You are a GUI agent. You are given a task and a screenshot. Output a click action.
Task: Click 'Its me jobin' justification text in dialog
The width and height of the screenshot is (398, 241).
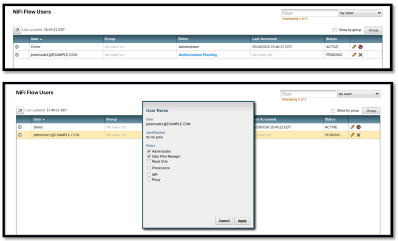click(x=154, y=137)
